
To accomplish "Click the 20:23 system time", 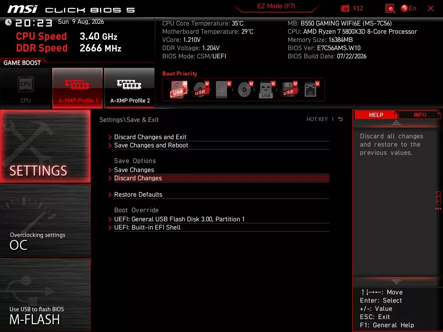I will [x=34, y=22].
